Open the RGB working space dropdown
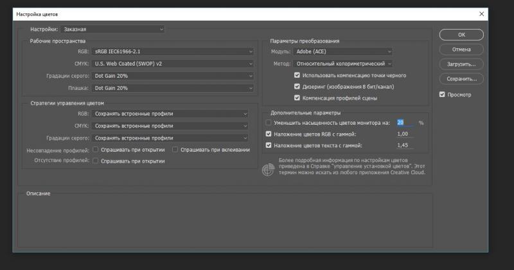 pyautogui.click(x=172, y=51)
